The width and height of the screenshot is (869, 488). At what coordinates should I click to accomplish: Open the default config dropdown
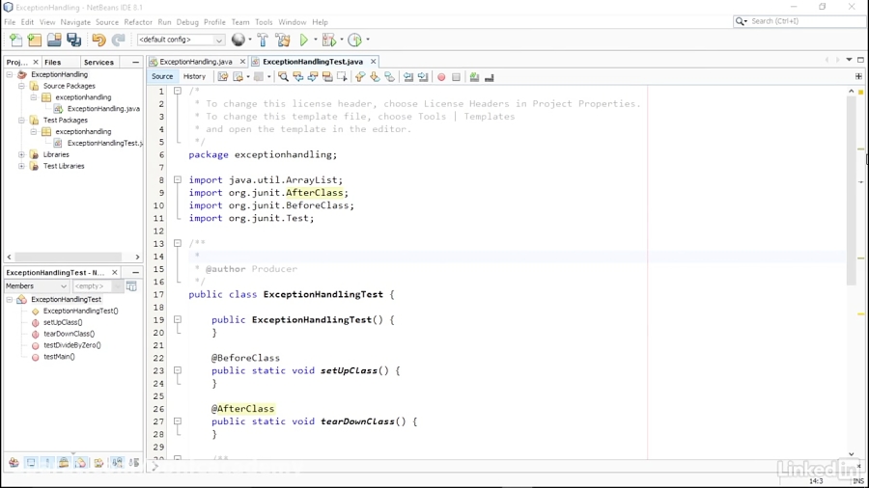coord(181,41)
